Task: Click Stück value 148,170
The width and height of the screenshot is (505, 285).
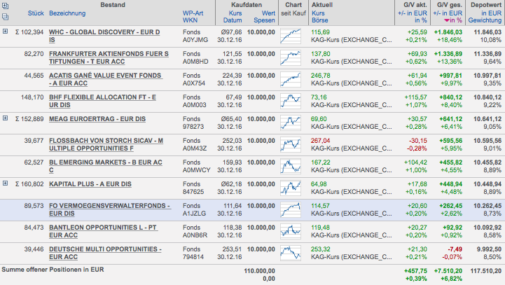Action: [32, 97]
